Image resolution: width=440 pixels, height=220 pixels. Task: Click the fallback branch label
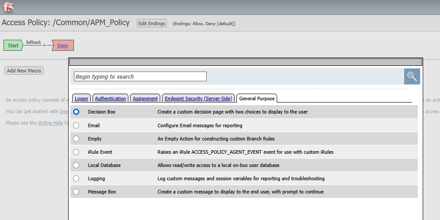pos(33,42)
